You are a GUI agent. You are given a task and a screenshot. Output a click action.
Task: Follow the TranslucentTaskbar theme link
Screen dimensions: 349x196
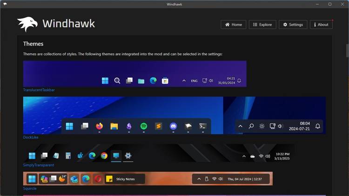(x=39, y=90)
